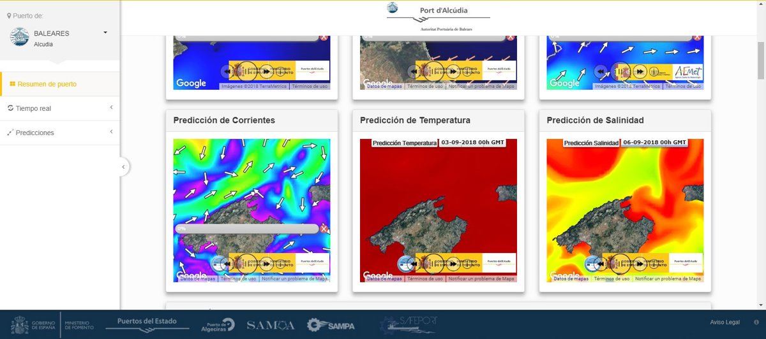
Task: Click Términos de uso on Salinidad map
Action: (612, 278)
